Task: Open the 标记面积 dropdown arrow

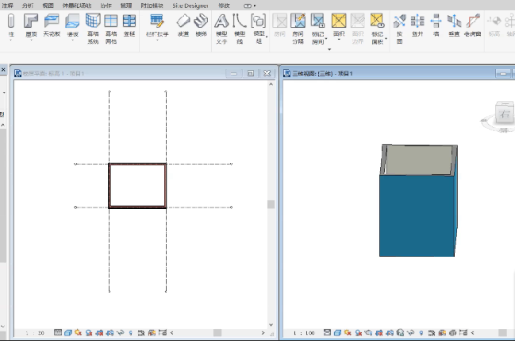Action: pos(386,38)
